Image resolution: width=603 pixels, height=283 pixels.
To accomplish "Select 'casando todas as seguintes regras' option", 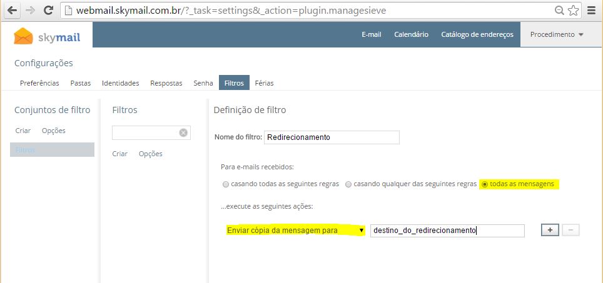I will [226, 184].
